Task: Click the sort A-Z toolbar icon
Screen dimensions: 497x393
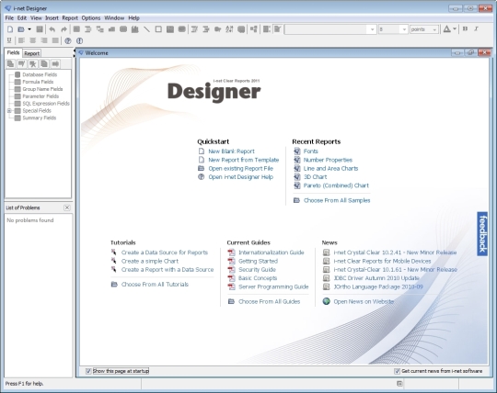Action: 229,29
